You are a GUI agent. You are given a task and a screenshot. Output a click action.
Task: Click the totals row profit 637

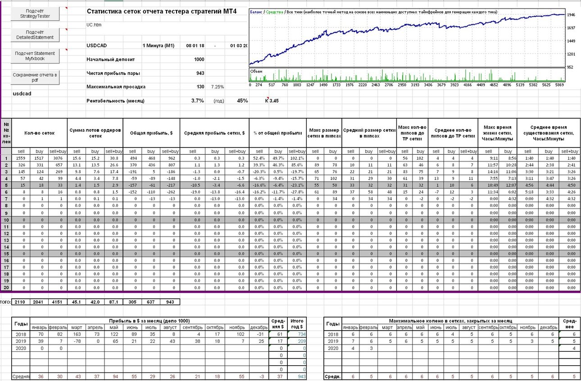pyautogui.click(x=151, y=302)
